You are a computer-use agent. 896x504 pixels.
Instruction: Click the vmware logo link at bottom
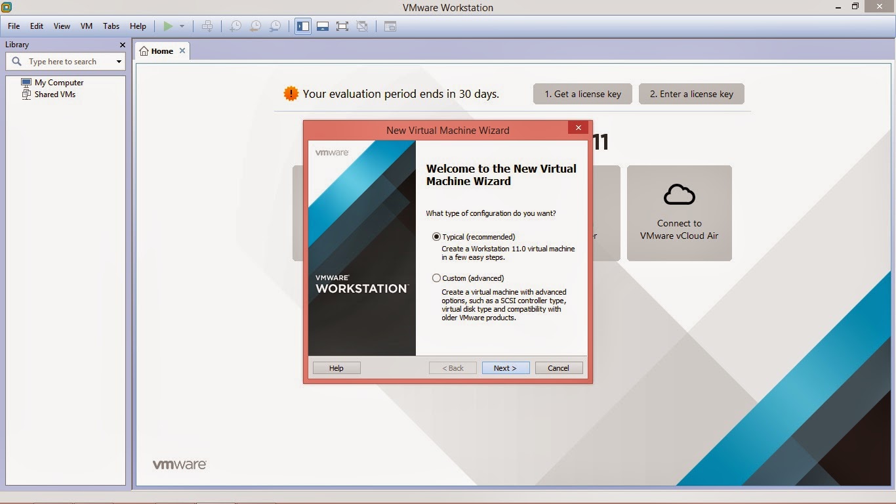coord(180,465)
